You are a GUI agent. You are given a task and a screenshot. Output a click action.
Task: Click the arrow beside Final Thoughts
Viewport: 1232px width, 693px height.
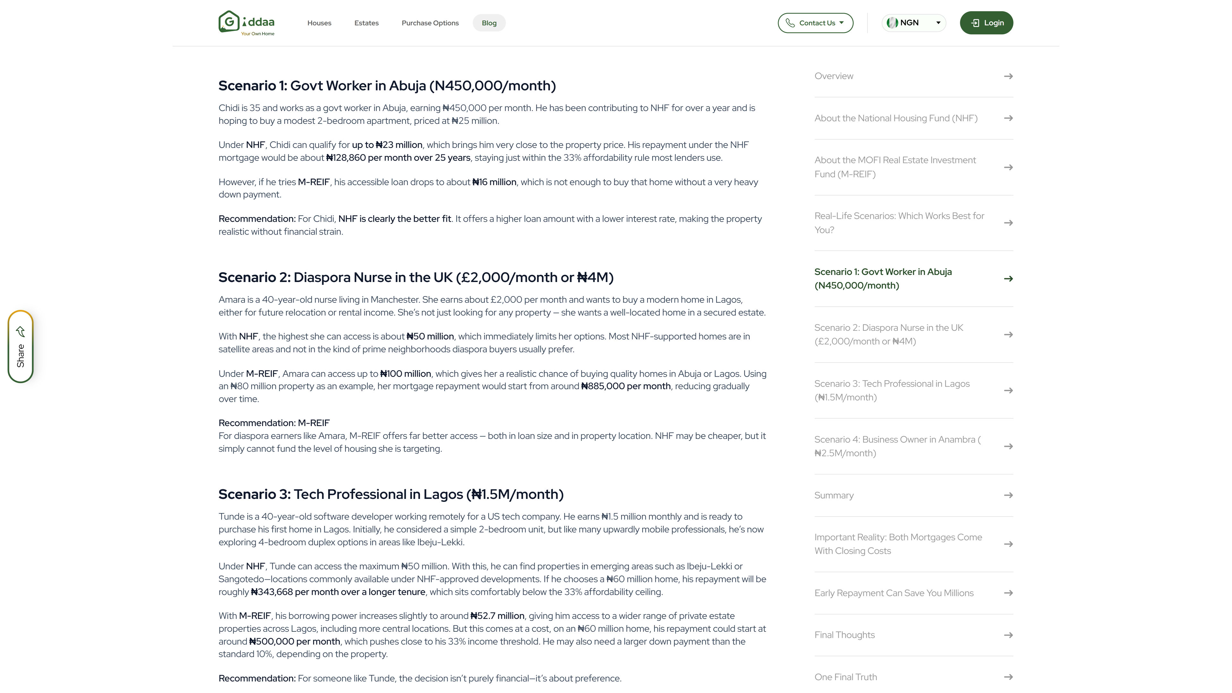click(x=1008, y=635)
